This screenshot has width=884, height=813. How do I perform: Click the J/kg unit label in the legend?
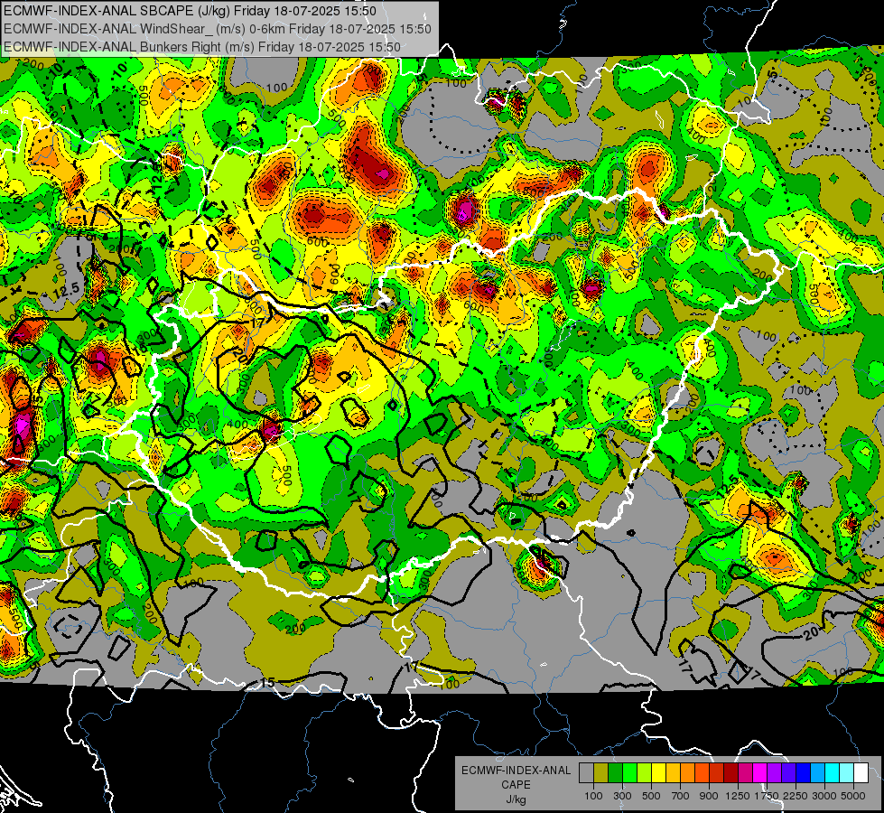coord(516,799)
